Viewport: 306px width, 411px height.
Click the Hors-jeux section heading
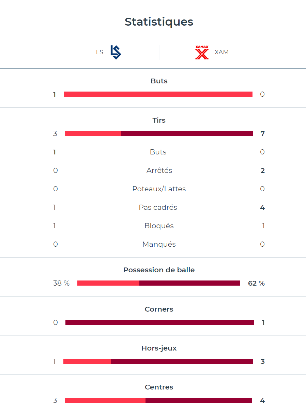159,348
